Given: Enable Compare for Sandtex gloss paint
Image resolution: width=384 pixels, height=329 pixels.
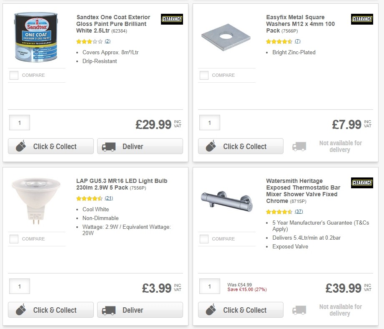Looking at the screenshot, I should click(14, 75).
